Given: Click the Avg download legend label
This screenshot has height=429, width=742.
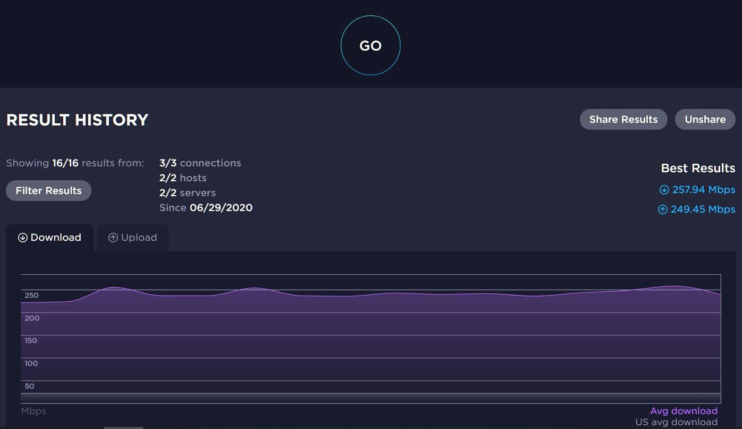Looking at the screenshot, I should pyautogui.click(x=684, y=411).
